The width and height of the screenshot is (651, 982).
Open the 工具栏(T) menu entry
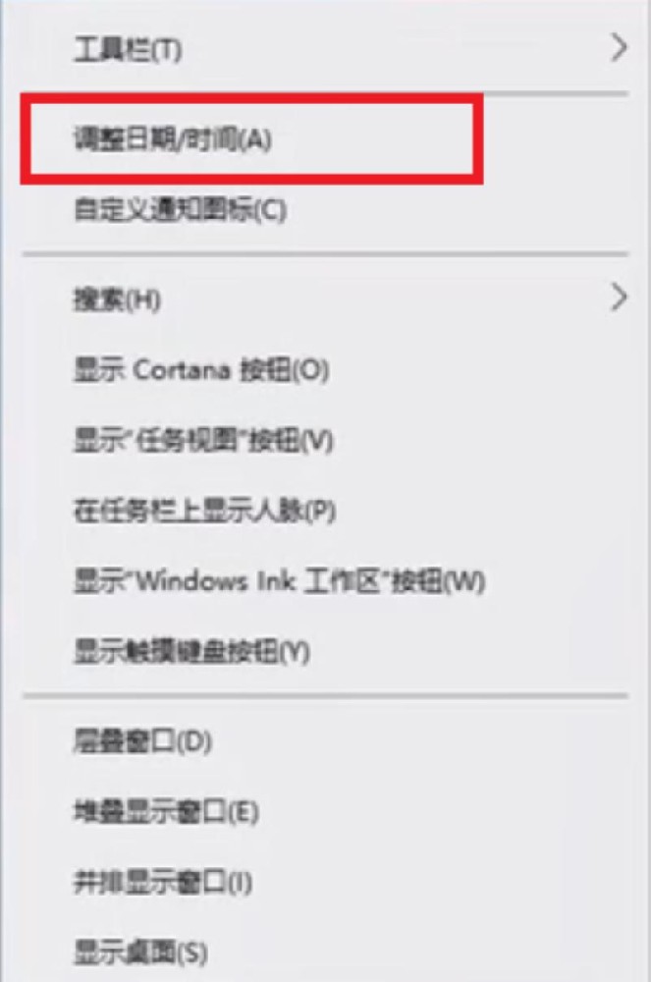[326, 49]
